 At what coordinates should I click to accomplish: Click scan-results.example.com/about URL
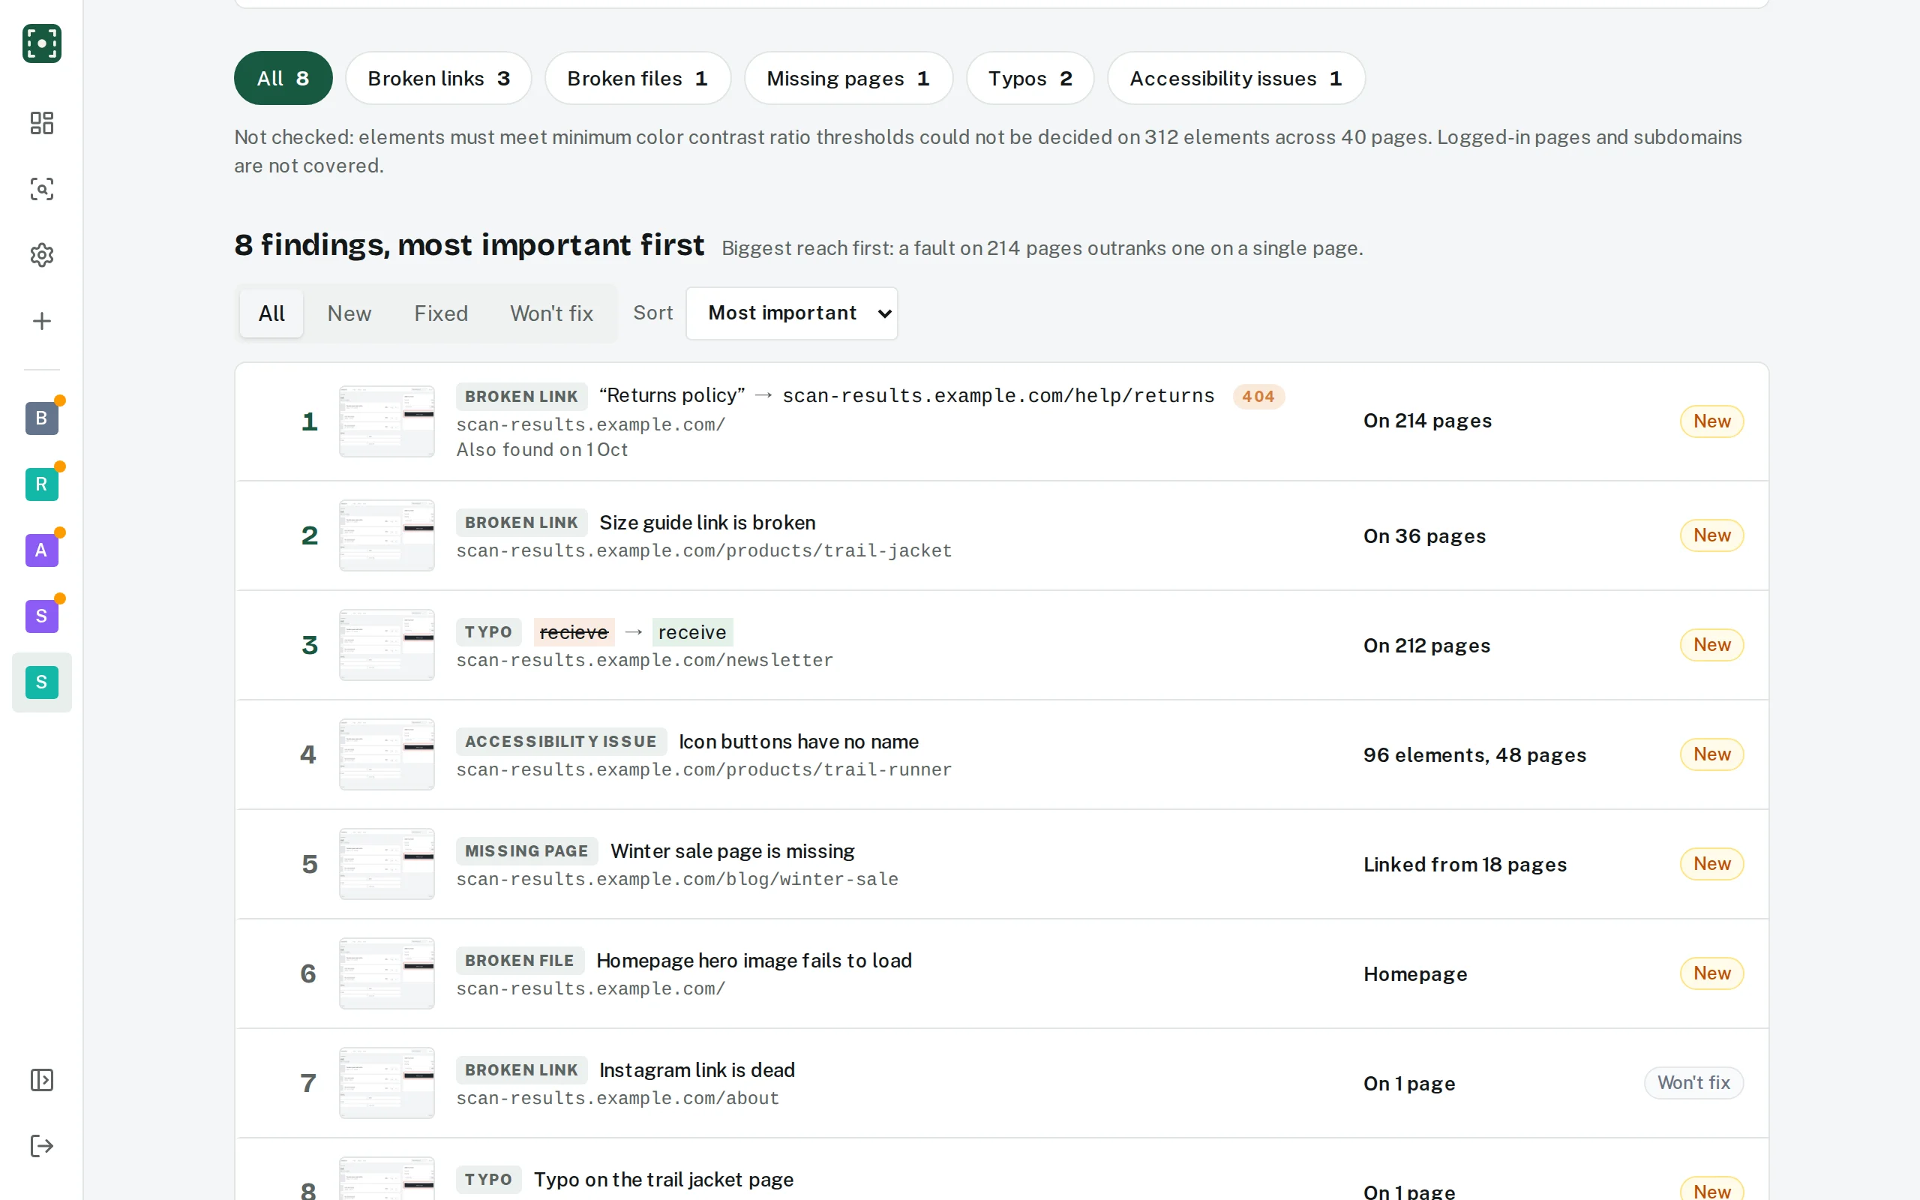(x=617, y=1099)
